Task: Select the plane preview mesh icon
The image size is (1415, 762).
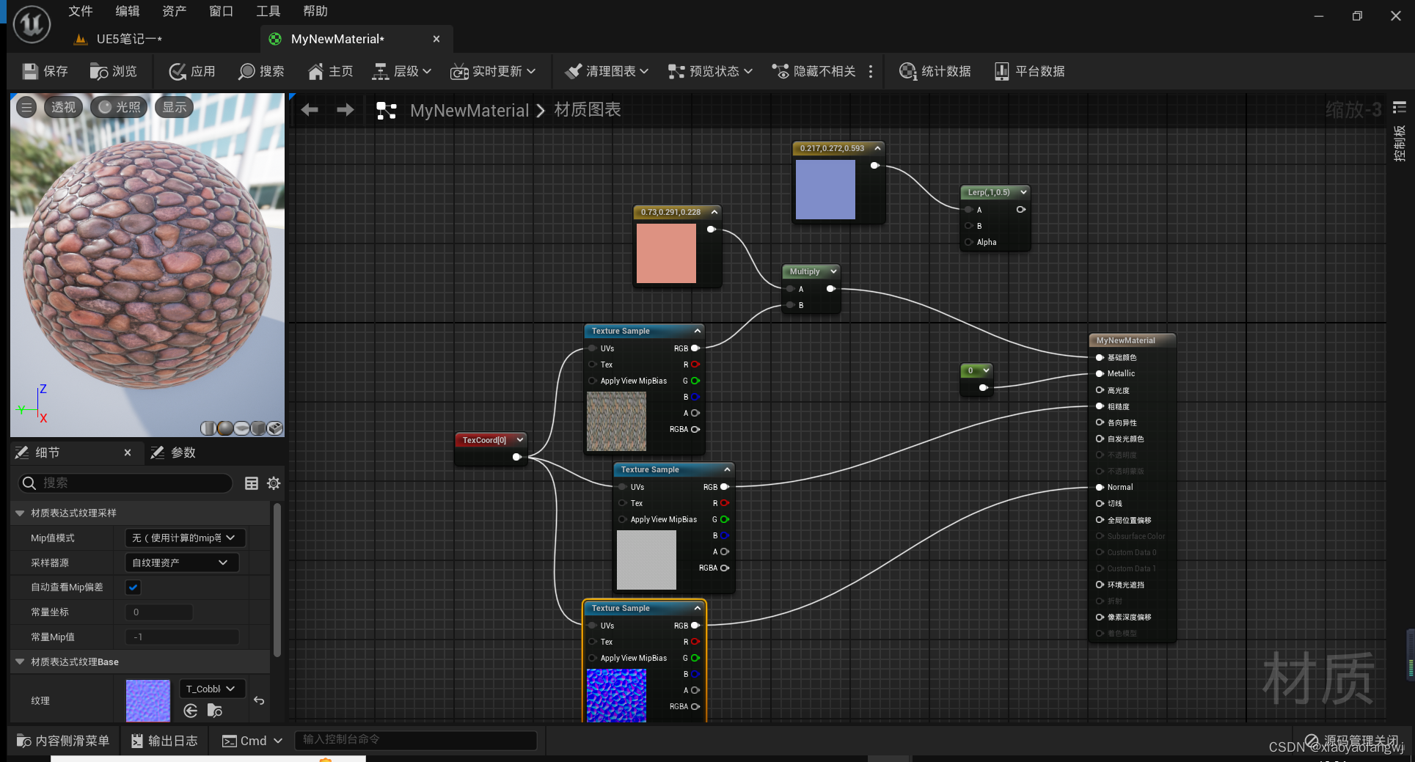Action: tap(242, 428)
